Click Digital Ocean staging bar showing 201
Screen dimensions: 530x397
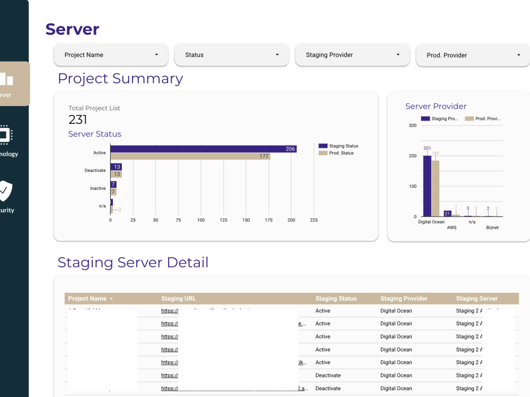click(x=427, y=186)
